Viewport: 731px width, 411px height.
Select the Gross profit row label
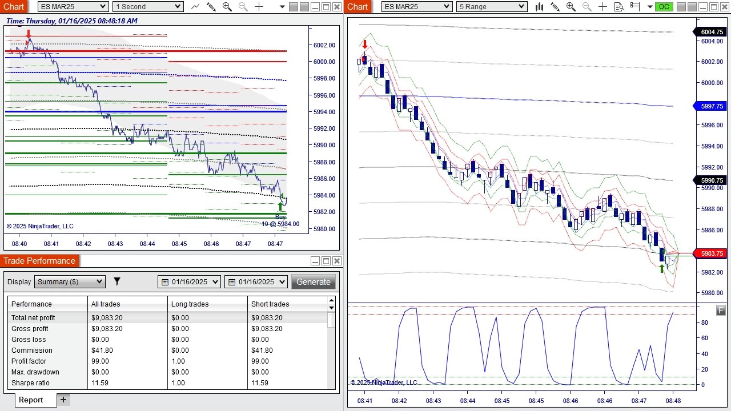click(x=30, y=329)
